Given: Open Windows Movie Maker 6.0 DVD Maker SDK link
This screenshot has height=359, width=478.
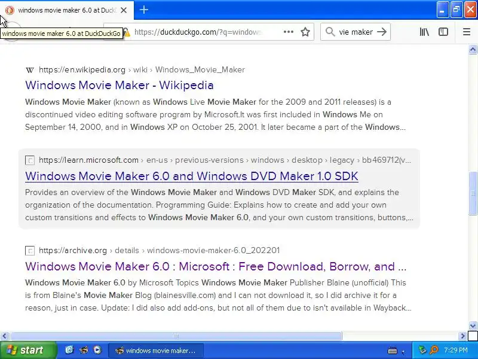Looking at the screenshot, I should click(191, 176).
